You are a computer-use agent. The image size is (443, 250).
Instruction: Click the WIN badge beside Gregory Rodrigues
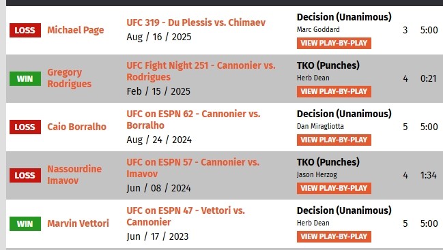click(25, 78)
